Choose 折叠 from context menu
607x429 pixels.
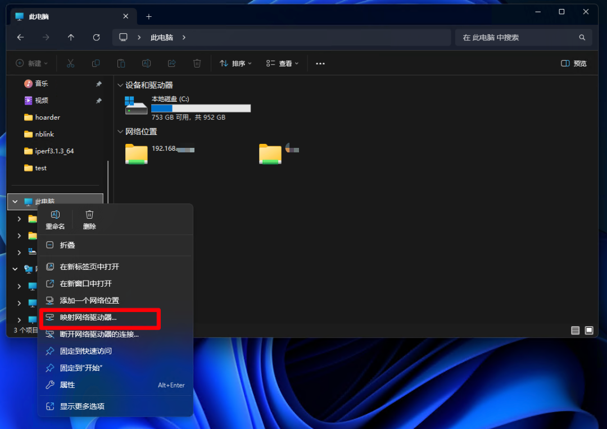(115, 245)
